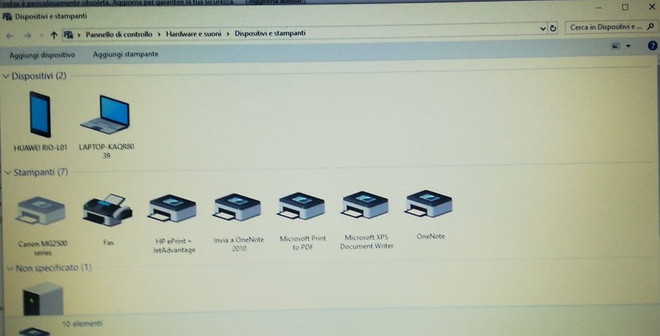660x336 pixels.
Task: Collapse the Stampanti (7) group
Action: click(8, 173)
